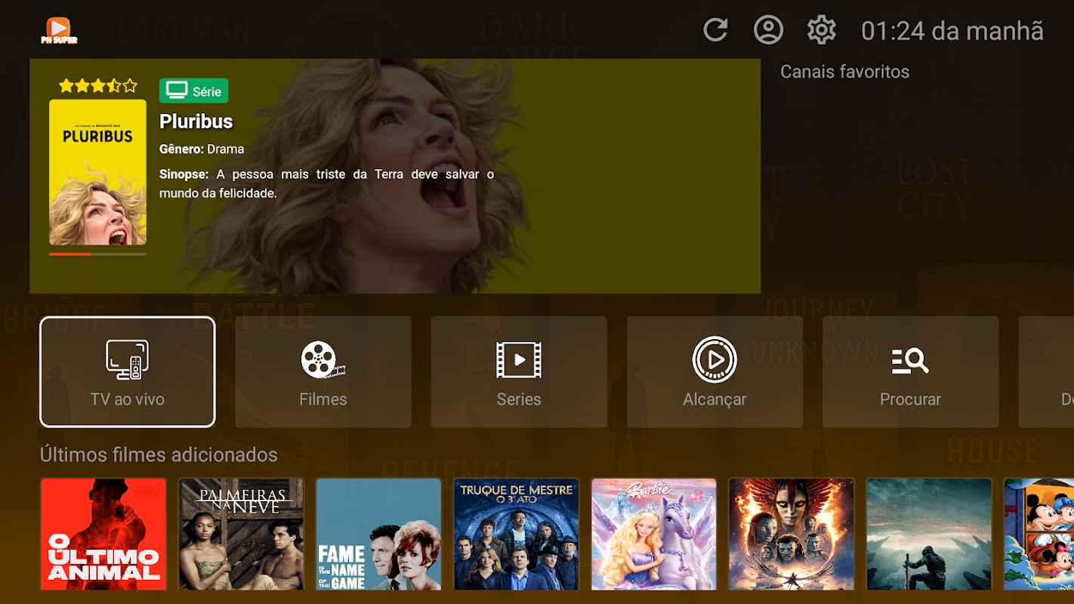Open the Avatar fire poster

[792, 534]
